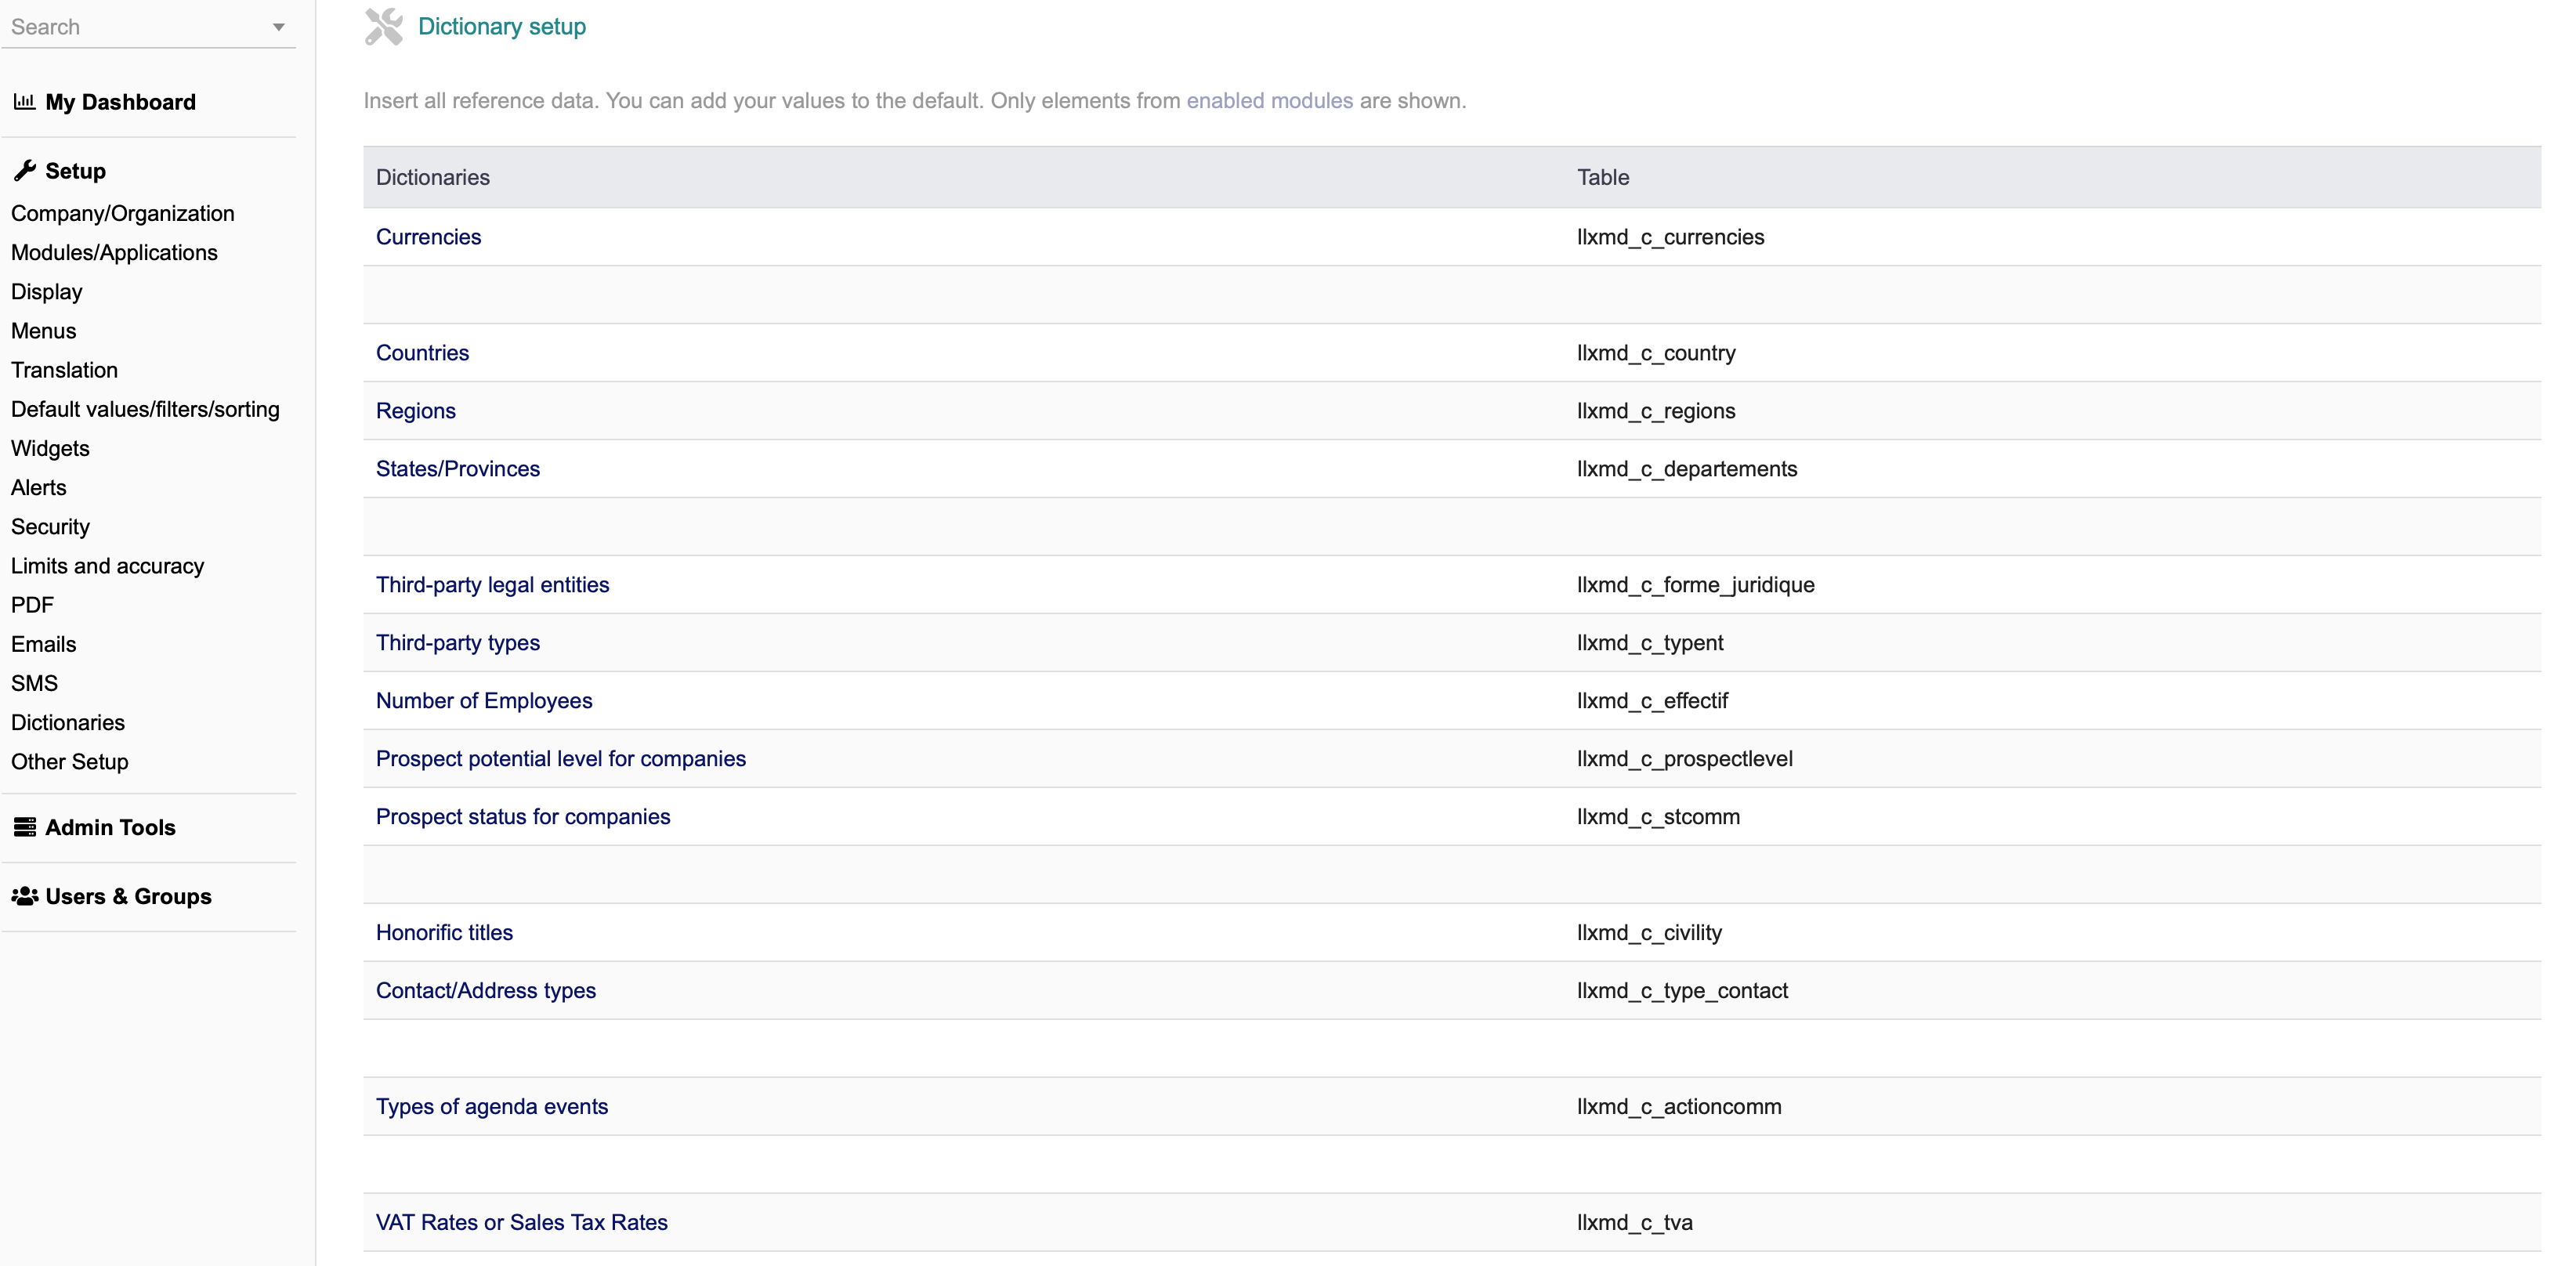Open Contact/Address types dictionary
The width and height of the screenshot is (2576, 1266).
click(x=486, y=990)
